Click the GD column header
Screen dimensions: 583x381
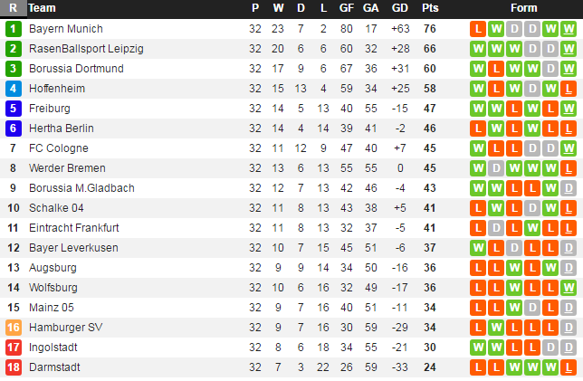click(x=399, y=8)
